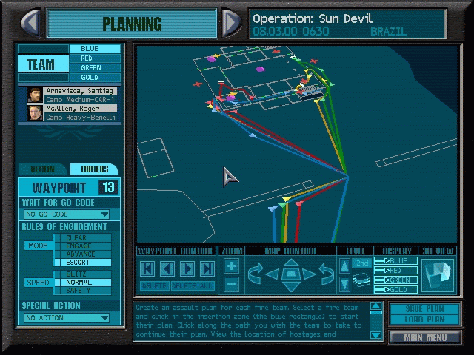This screenshot has width=474, height=355.
Task: Switch to the RECON tab
Action: (42, 169)
